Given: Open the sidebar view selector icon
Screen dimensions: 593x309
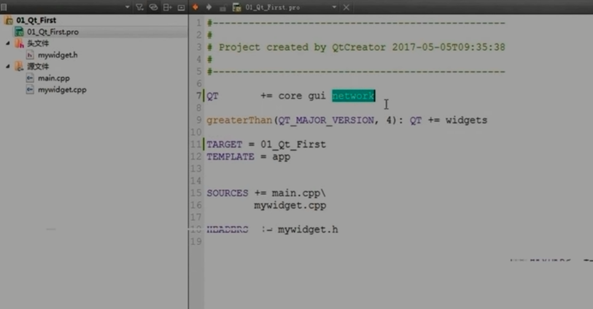Looking at the screenshot, I should coord(4,7).
